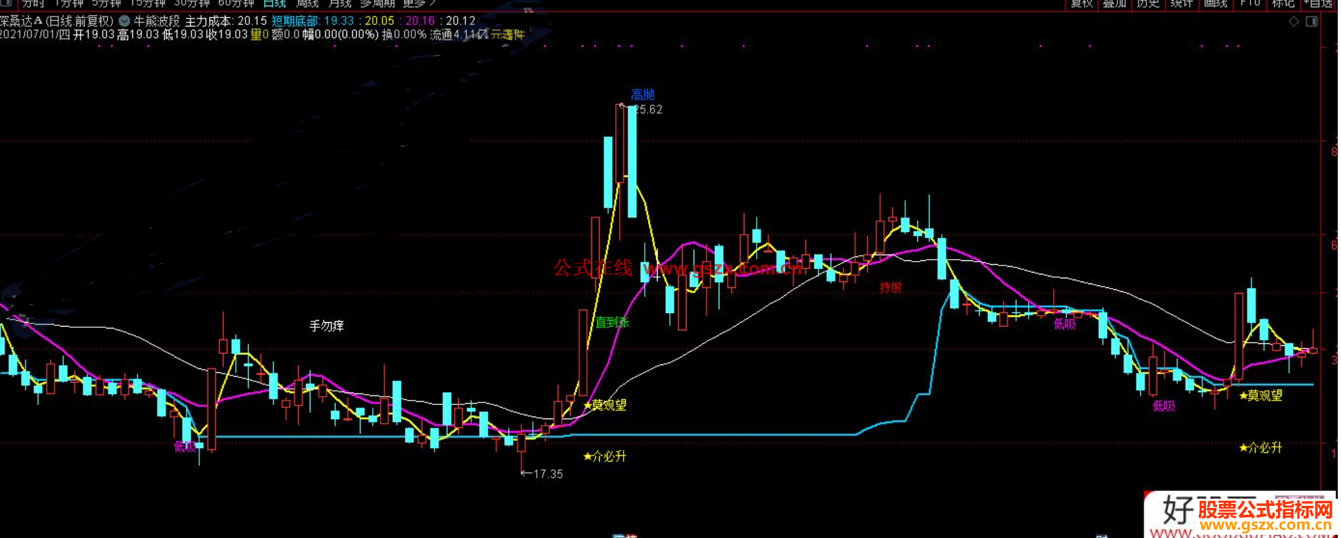Click the red 持股 hold signal
1341x538 pixels.
[890, 287]
